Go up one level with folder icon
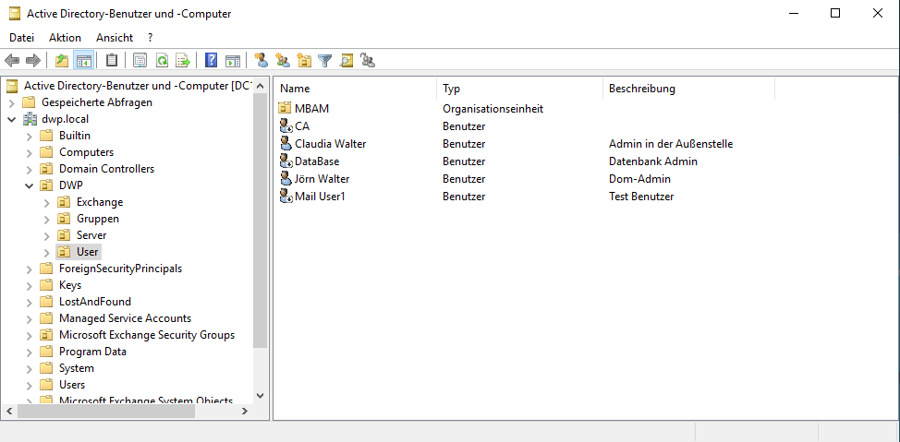This screenshot has width=900, height=442. pyautogui.click(x=62, y=61)
